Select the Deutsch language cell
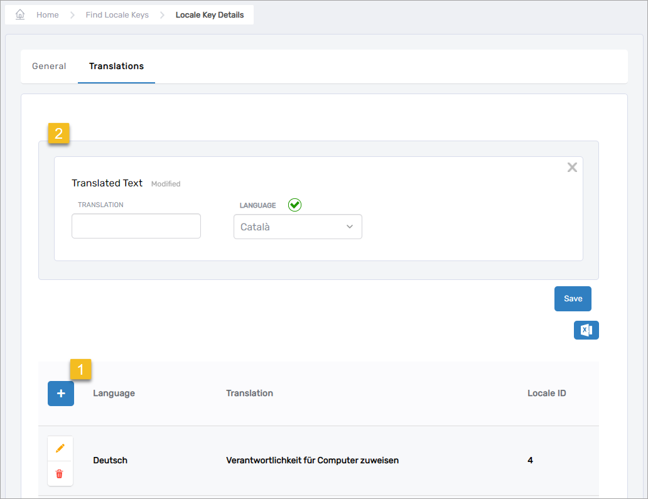The image size is (648, 499). tap(110, 461)
